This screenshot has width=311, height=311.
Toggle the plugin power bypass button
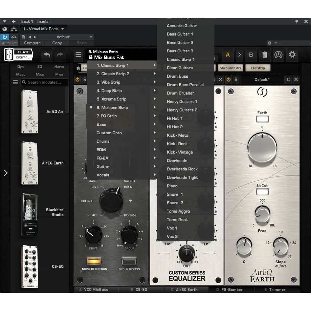coord(5,37)
